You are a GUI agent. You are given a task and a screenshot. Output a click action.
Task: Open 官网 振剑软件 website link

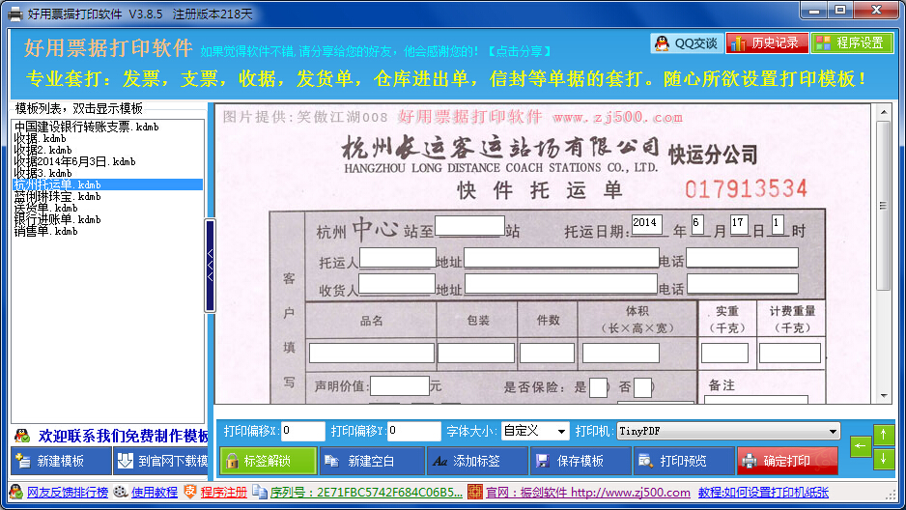(x=587, y=493)
